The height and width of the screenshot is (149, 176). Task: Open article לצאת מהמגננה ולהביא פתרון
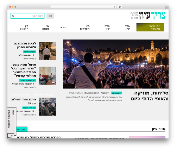point(25,45)
